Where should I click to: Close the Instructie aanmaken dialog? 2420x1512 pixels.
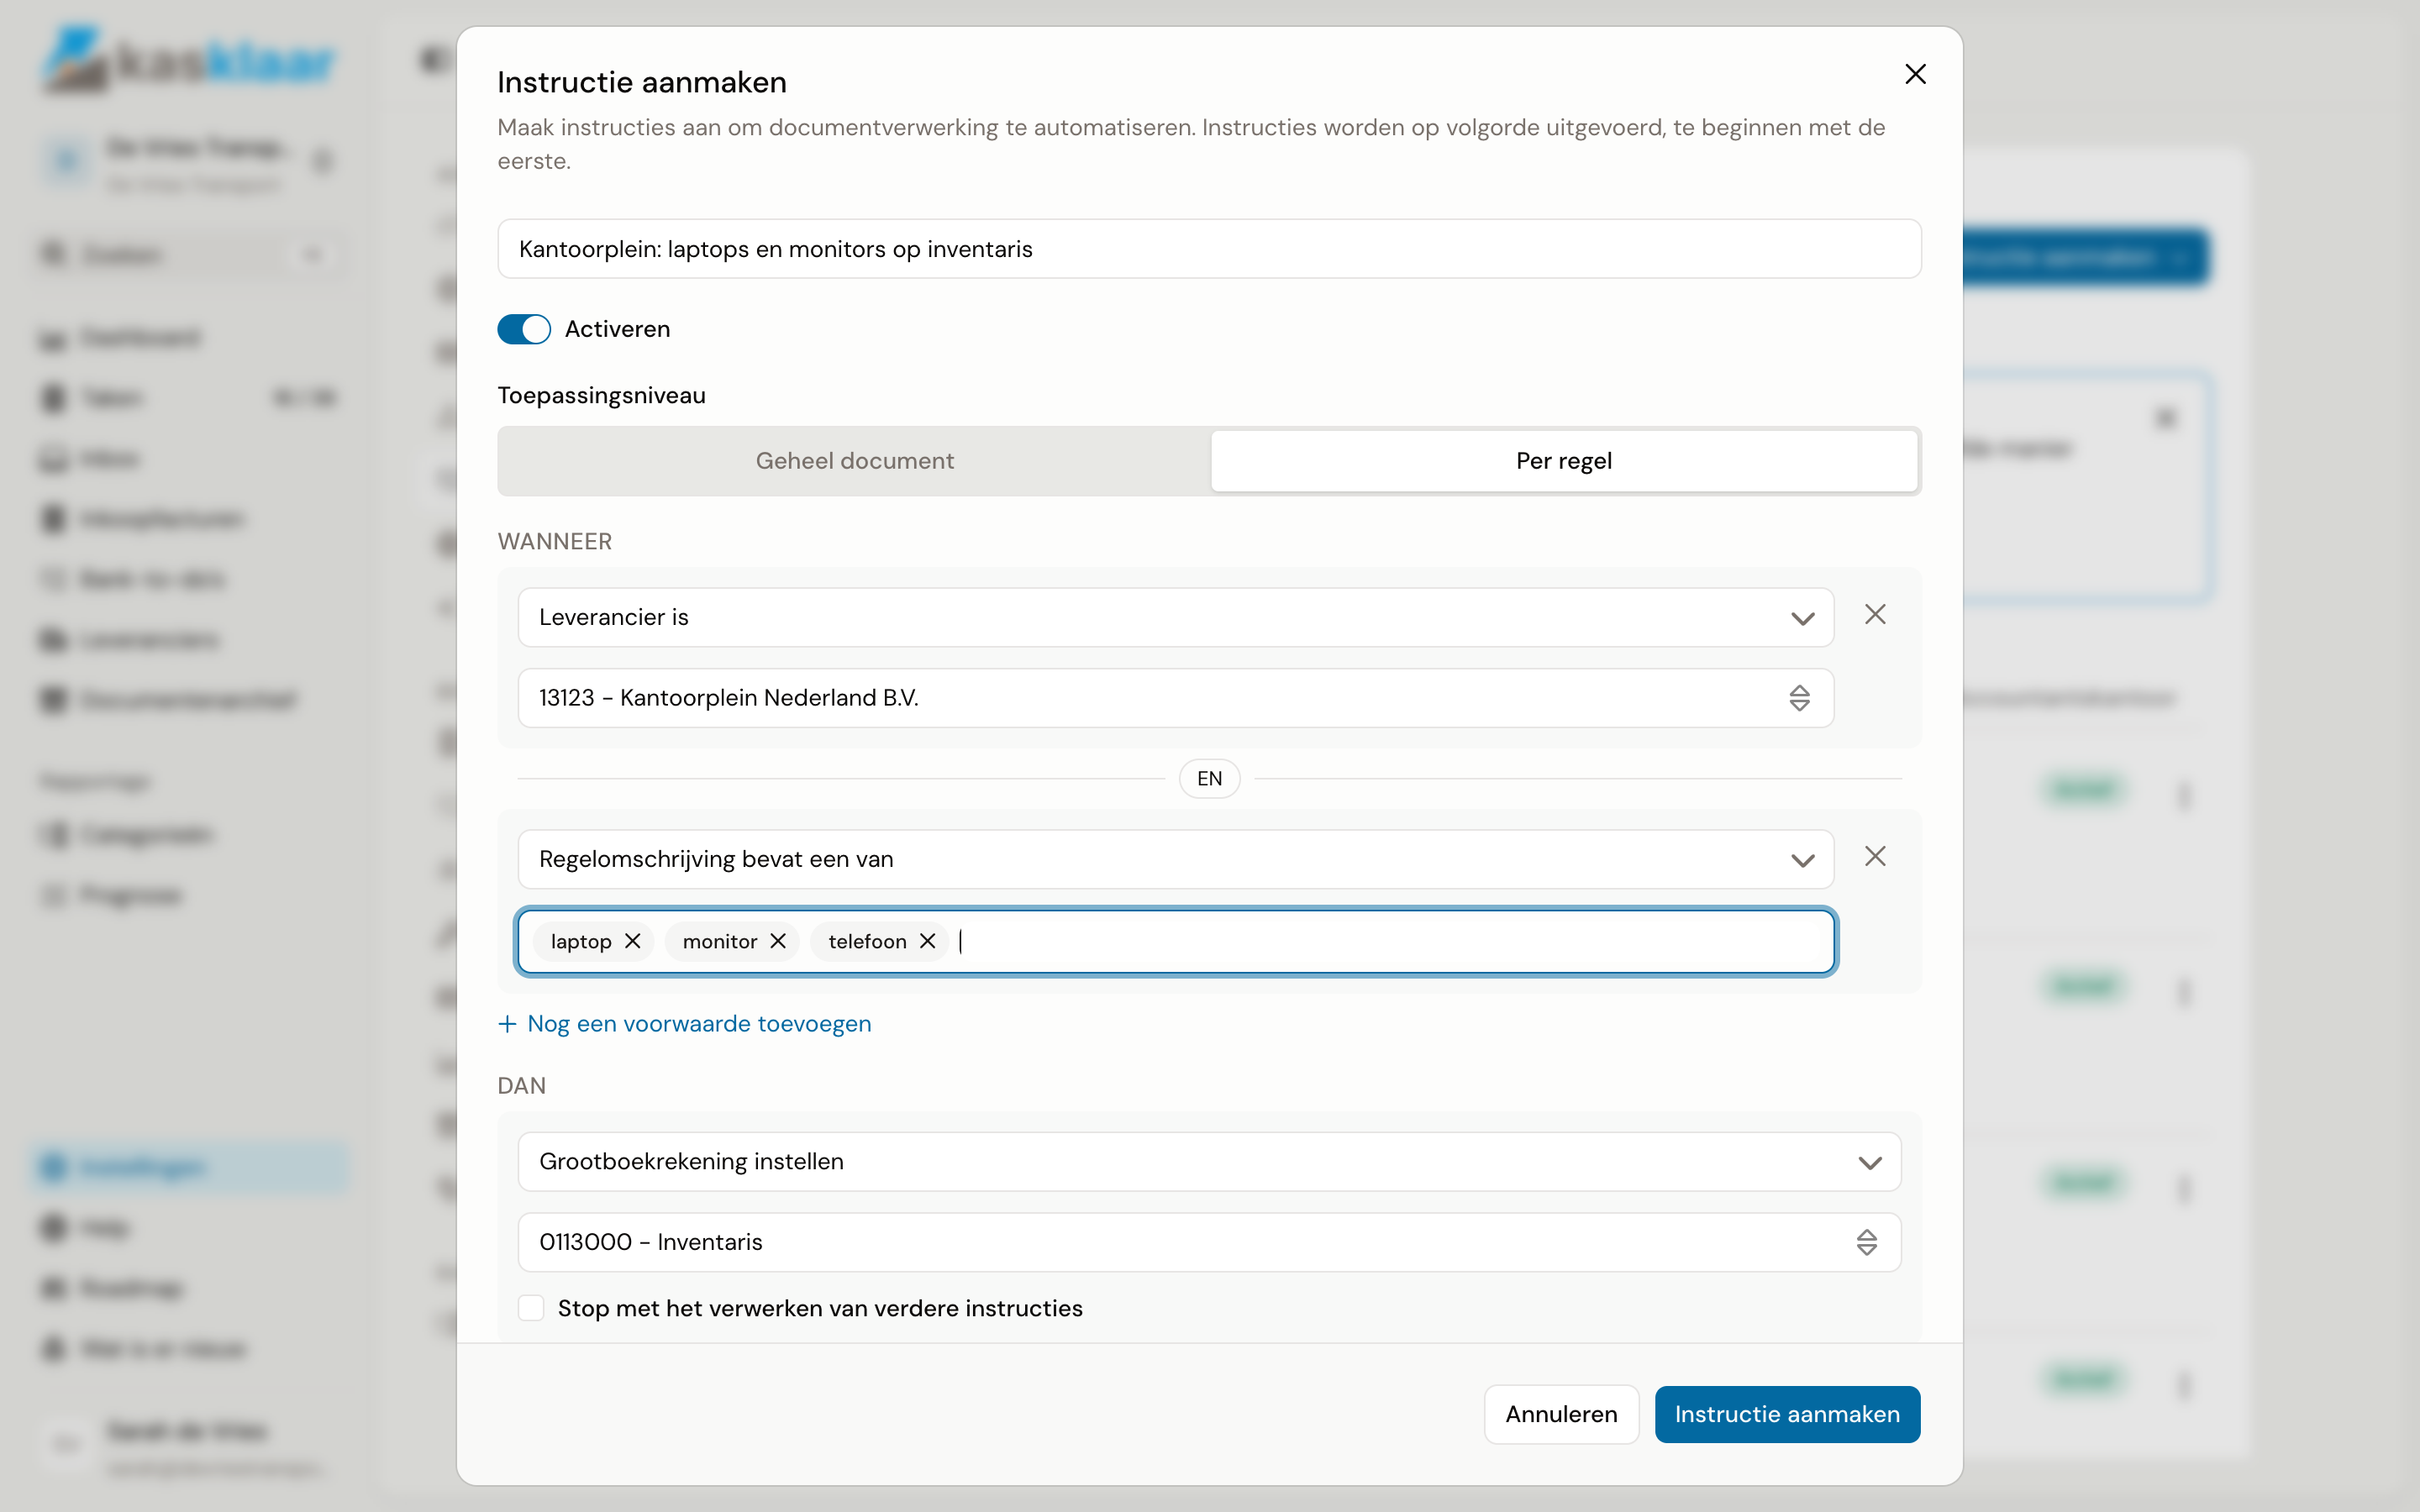(x=1915, y=74)
